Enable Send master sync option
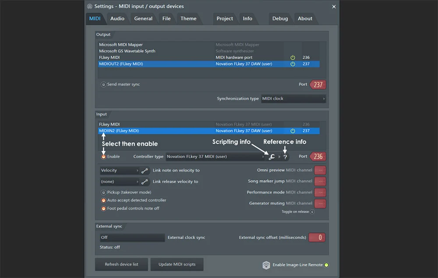Screen dimensions: 438x278 coord(104,84)
